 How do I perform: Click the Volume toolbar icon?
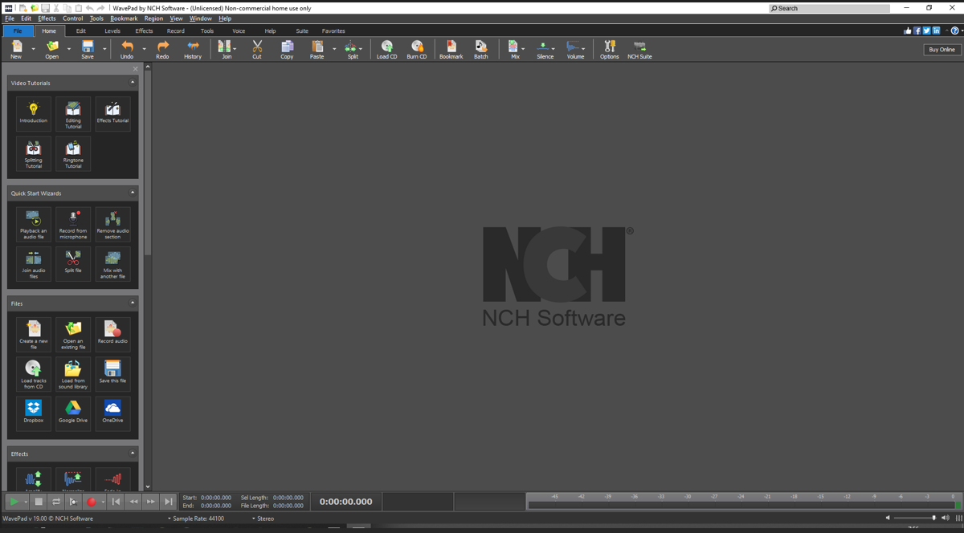(x=575, y=50)
